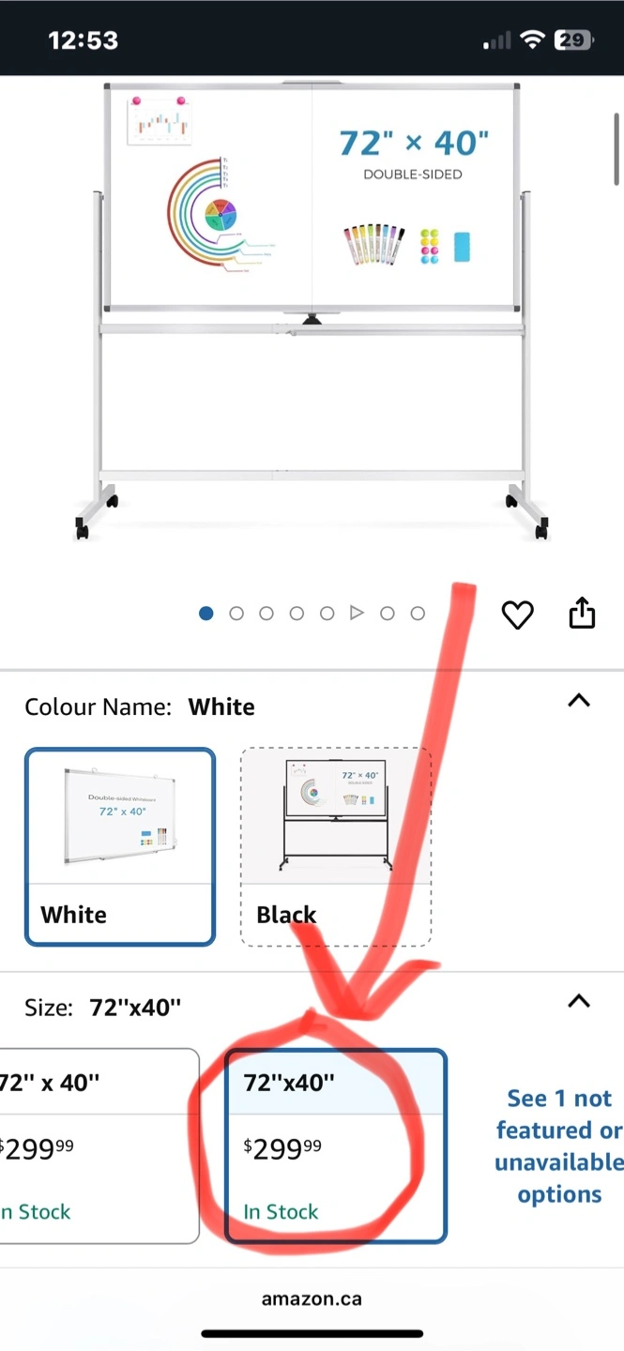Choose the White colour option

pyautogui.click(x=120, y=846)
